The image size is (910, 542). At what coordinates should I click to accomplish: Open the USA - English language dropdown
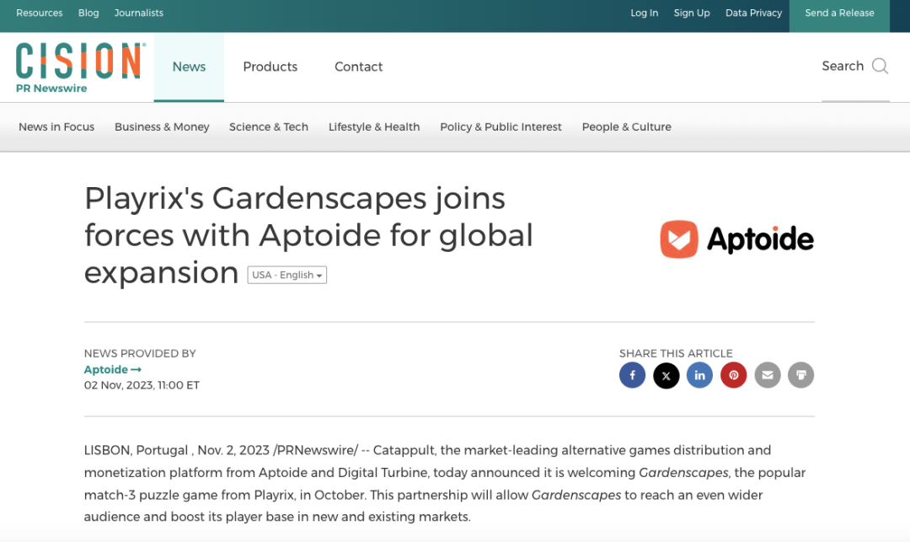click(286, 275)
